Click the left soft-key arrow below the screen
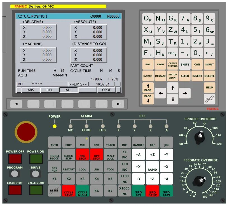The image size is (227, 206). [16, 104]
